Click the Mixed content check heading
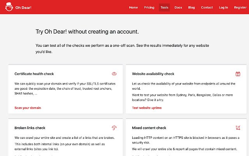This screenshot has height=156, width=249. coord(149,128)
